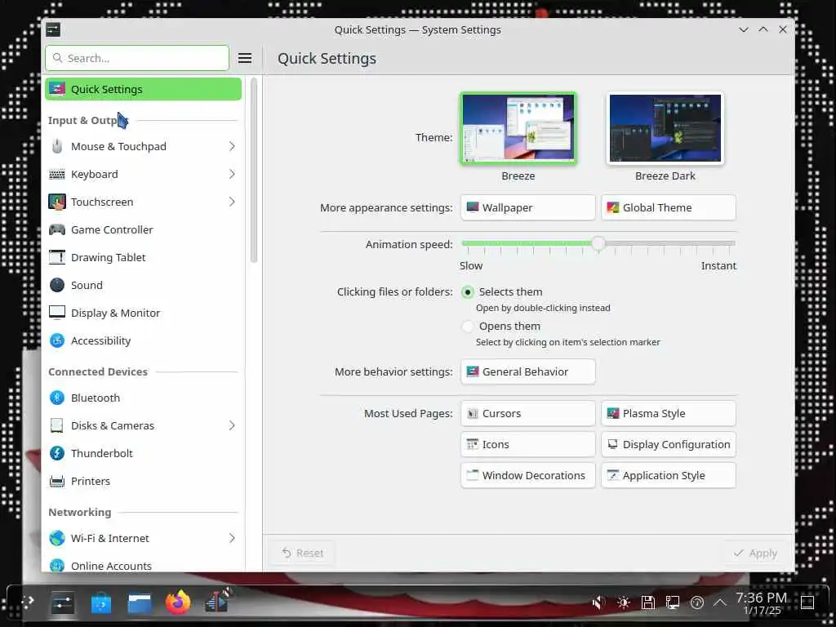Expand Mouse & Touchpad chevron arrow
The image size is (836, 627).
(x=232, y=146)
